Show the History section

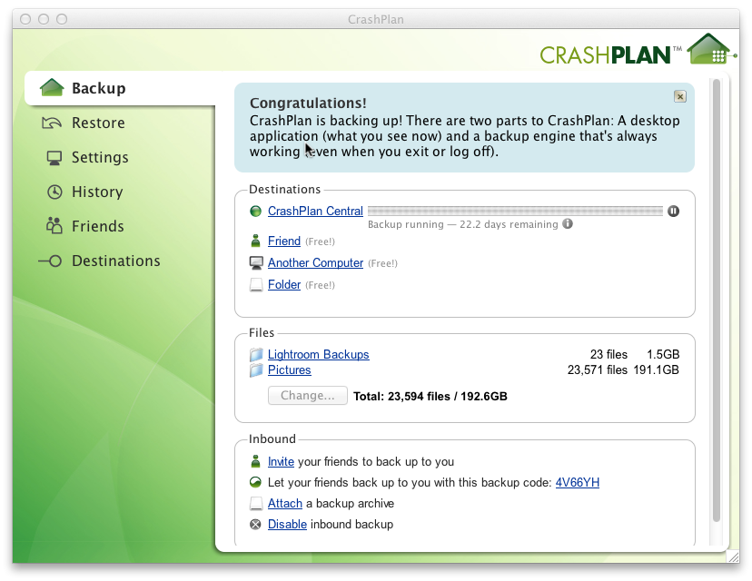point(96,192)
